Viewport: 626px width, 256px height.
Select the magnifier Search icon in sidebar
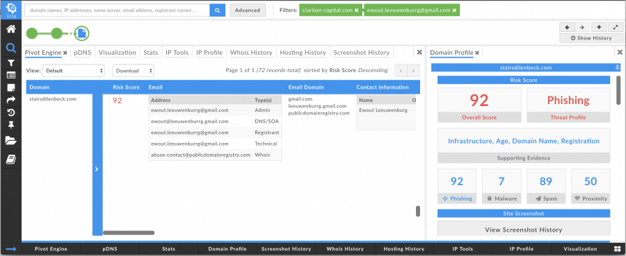(10, 48)
